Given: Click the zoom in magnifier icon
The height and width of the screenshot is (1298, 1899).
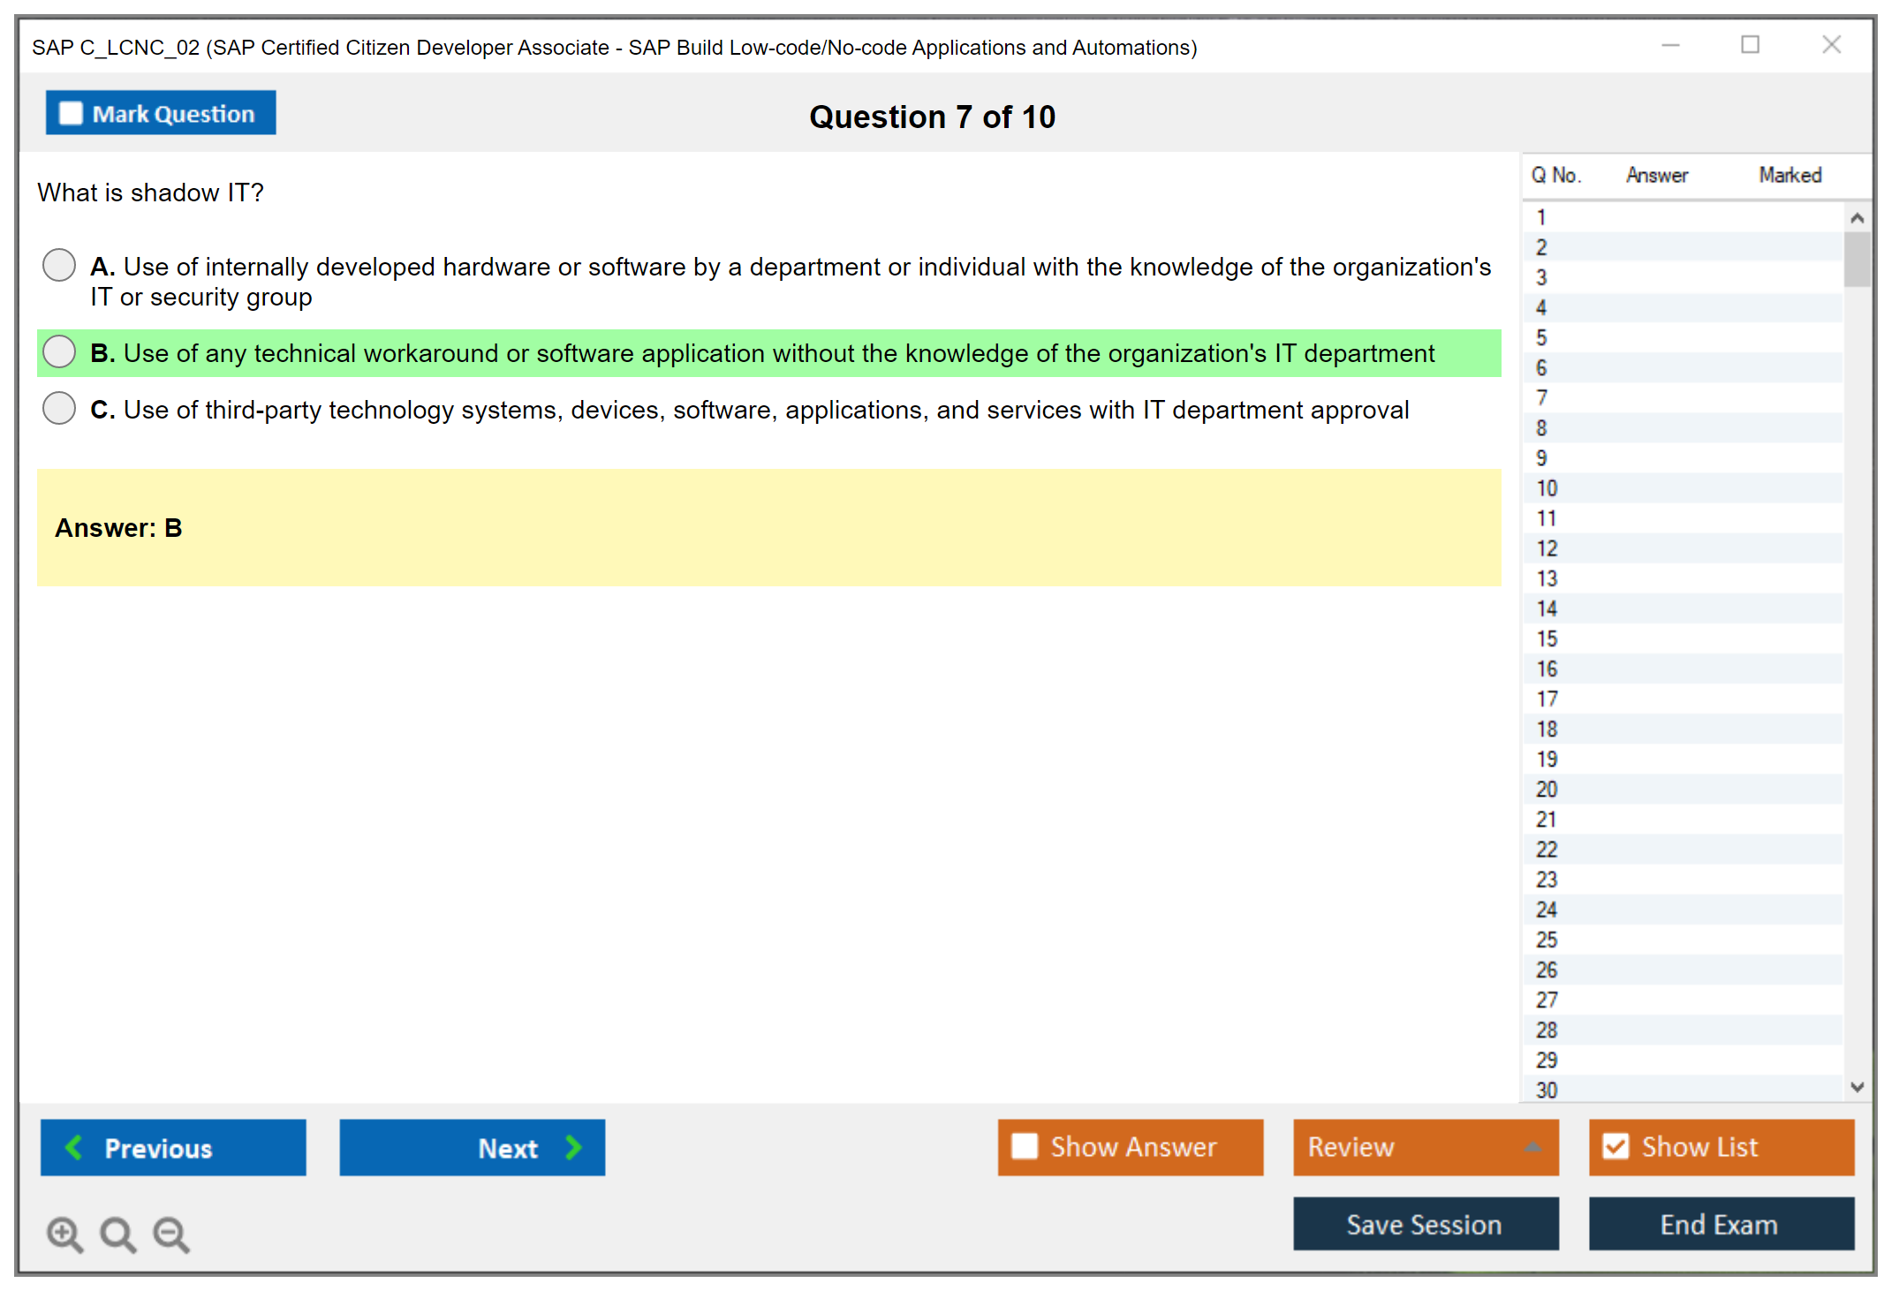Looking at the screenshot, I should (64, 1234).
